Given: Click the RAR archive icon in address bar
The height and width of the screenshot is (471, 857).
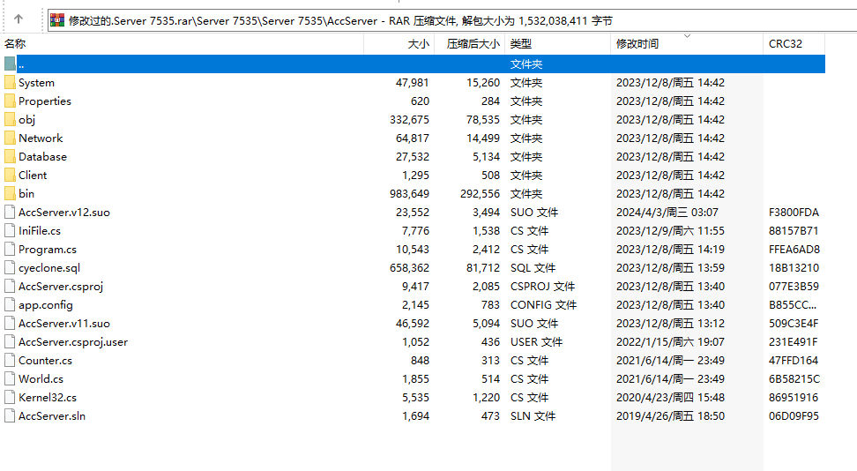Looking at the screenshot, I should [x=57, y=19].
